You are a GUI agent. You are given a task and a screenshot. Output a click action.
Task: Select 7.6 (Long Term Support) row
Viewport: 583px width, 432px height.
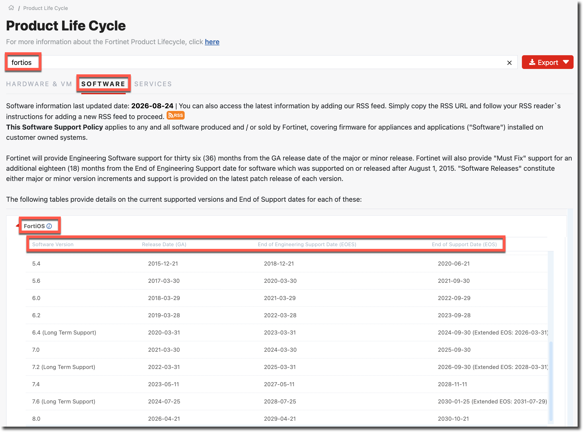click(287, 402)
